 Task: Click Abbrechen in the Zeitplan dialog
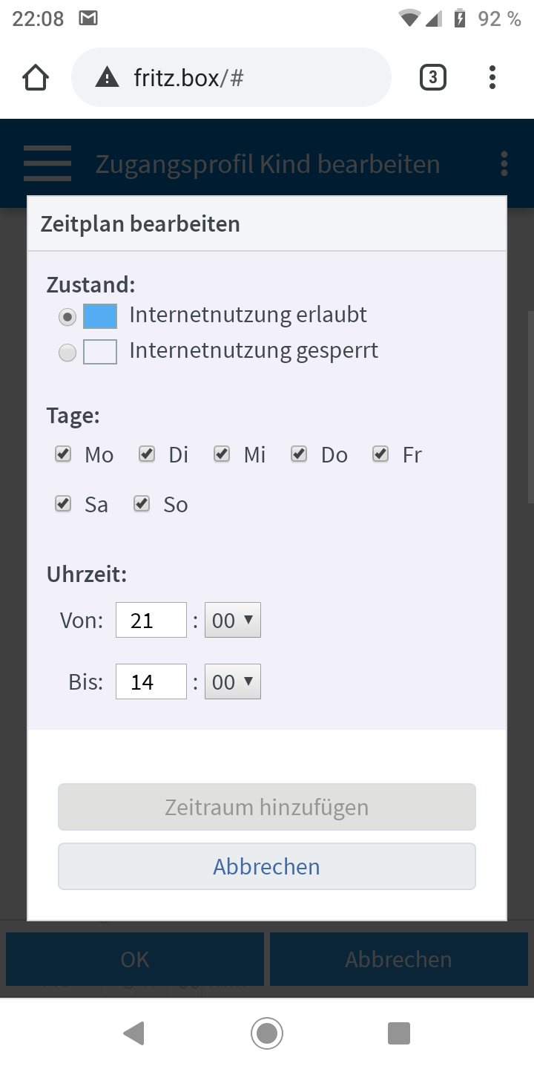pyautogui.click(x=267, y=866)
